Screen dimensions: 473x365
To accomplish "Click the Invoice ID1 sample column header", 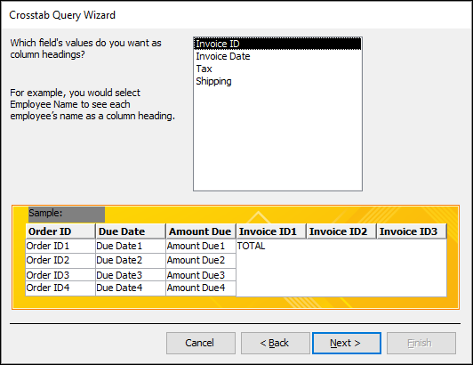I will click(271, 231).
